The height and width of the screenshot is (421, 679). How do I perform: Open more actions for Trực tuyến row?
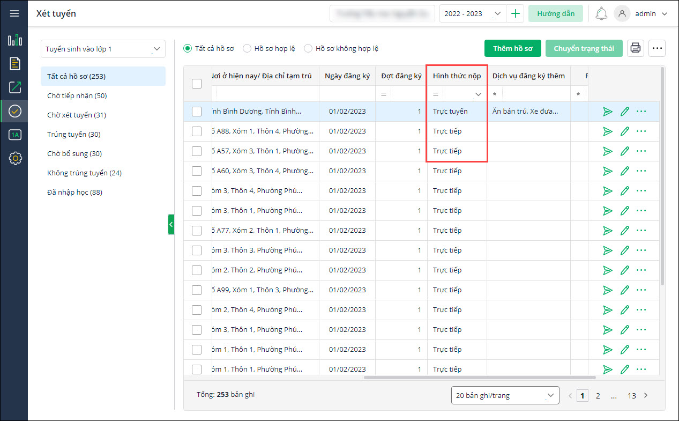point(641,112)
